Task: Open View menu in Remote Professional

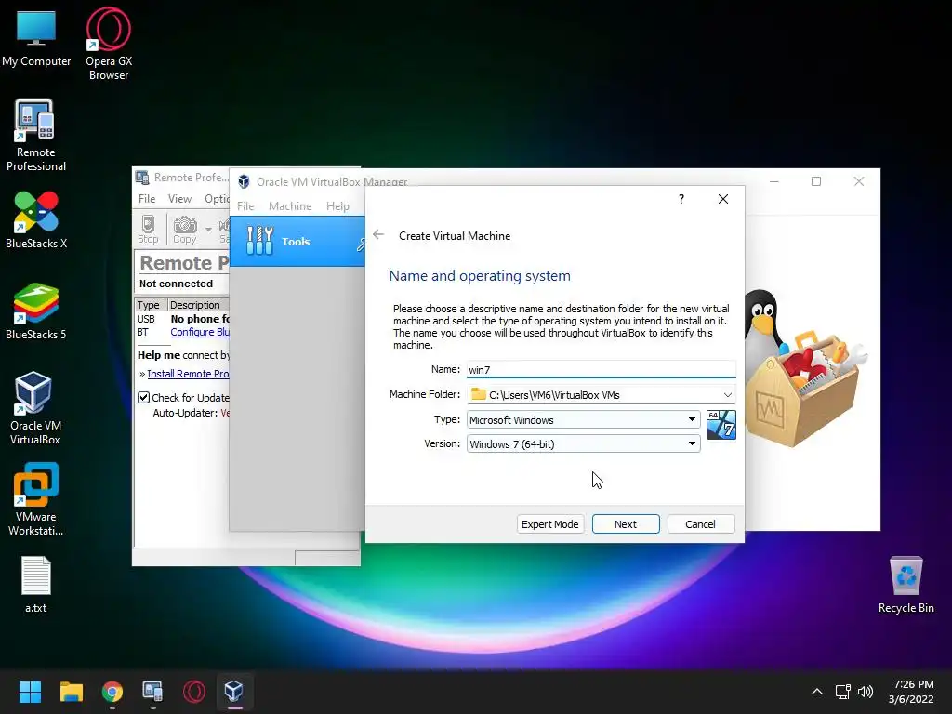Action: 179,199
